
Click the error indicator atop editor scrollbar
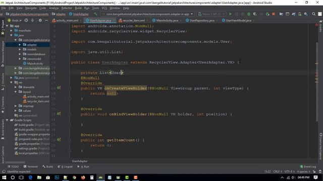click(316, 25)
